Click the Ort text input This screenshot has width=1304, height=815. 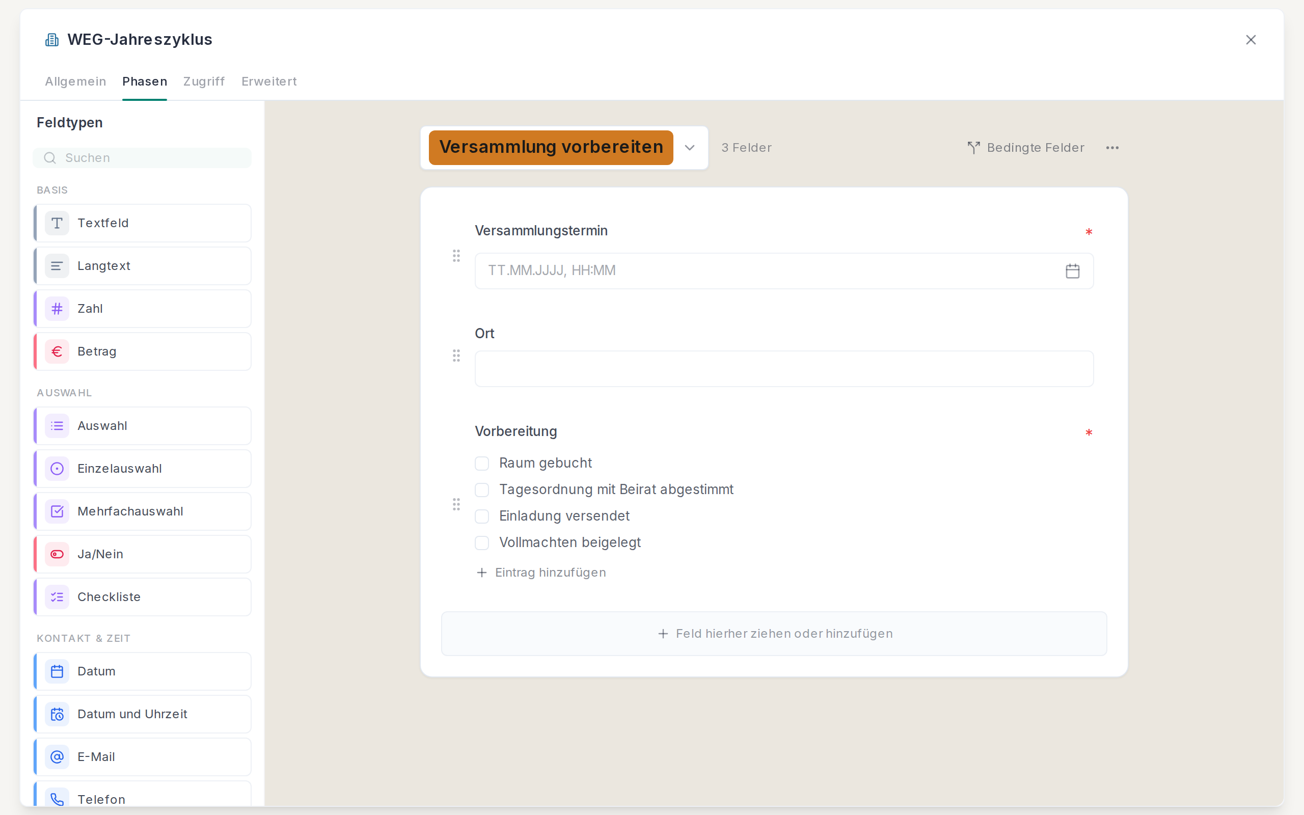(x=784, y=369)
